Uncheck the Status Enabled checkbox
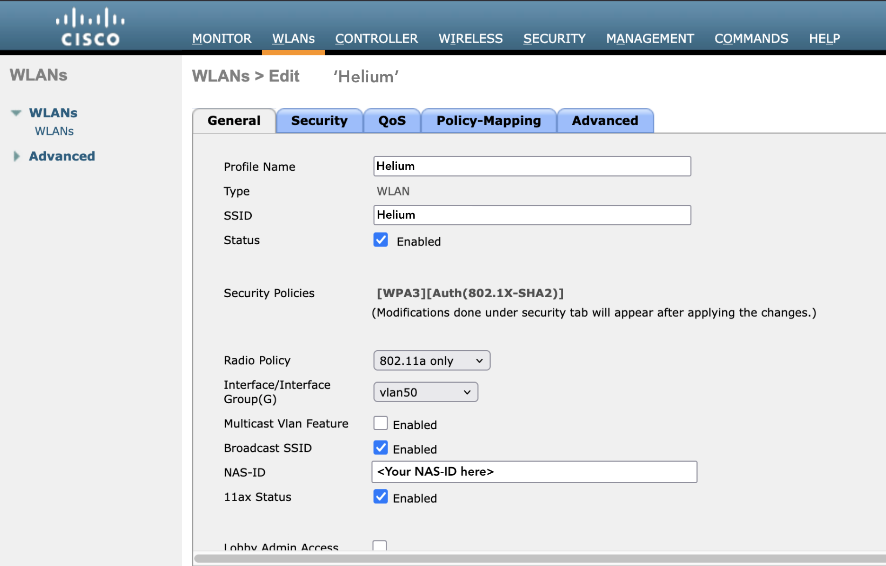Viewport: 886px width, 566px height. pos(381,240)
